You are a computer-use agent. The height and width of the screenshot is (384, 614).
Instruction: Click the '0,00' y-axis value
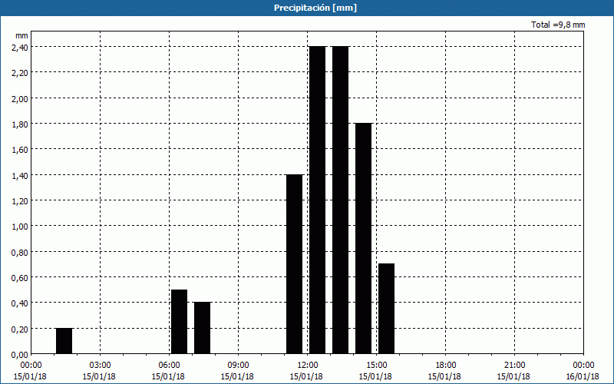[x=20, y=355]
